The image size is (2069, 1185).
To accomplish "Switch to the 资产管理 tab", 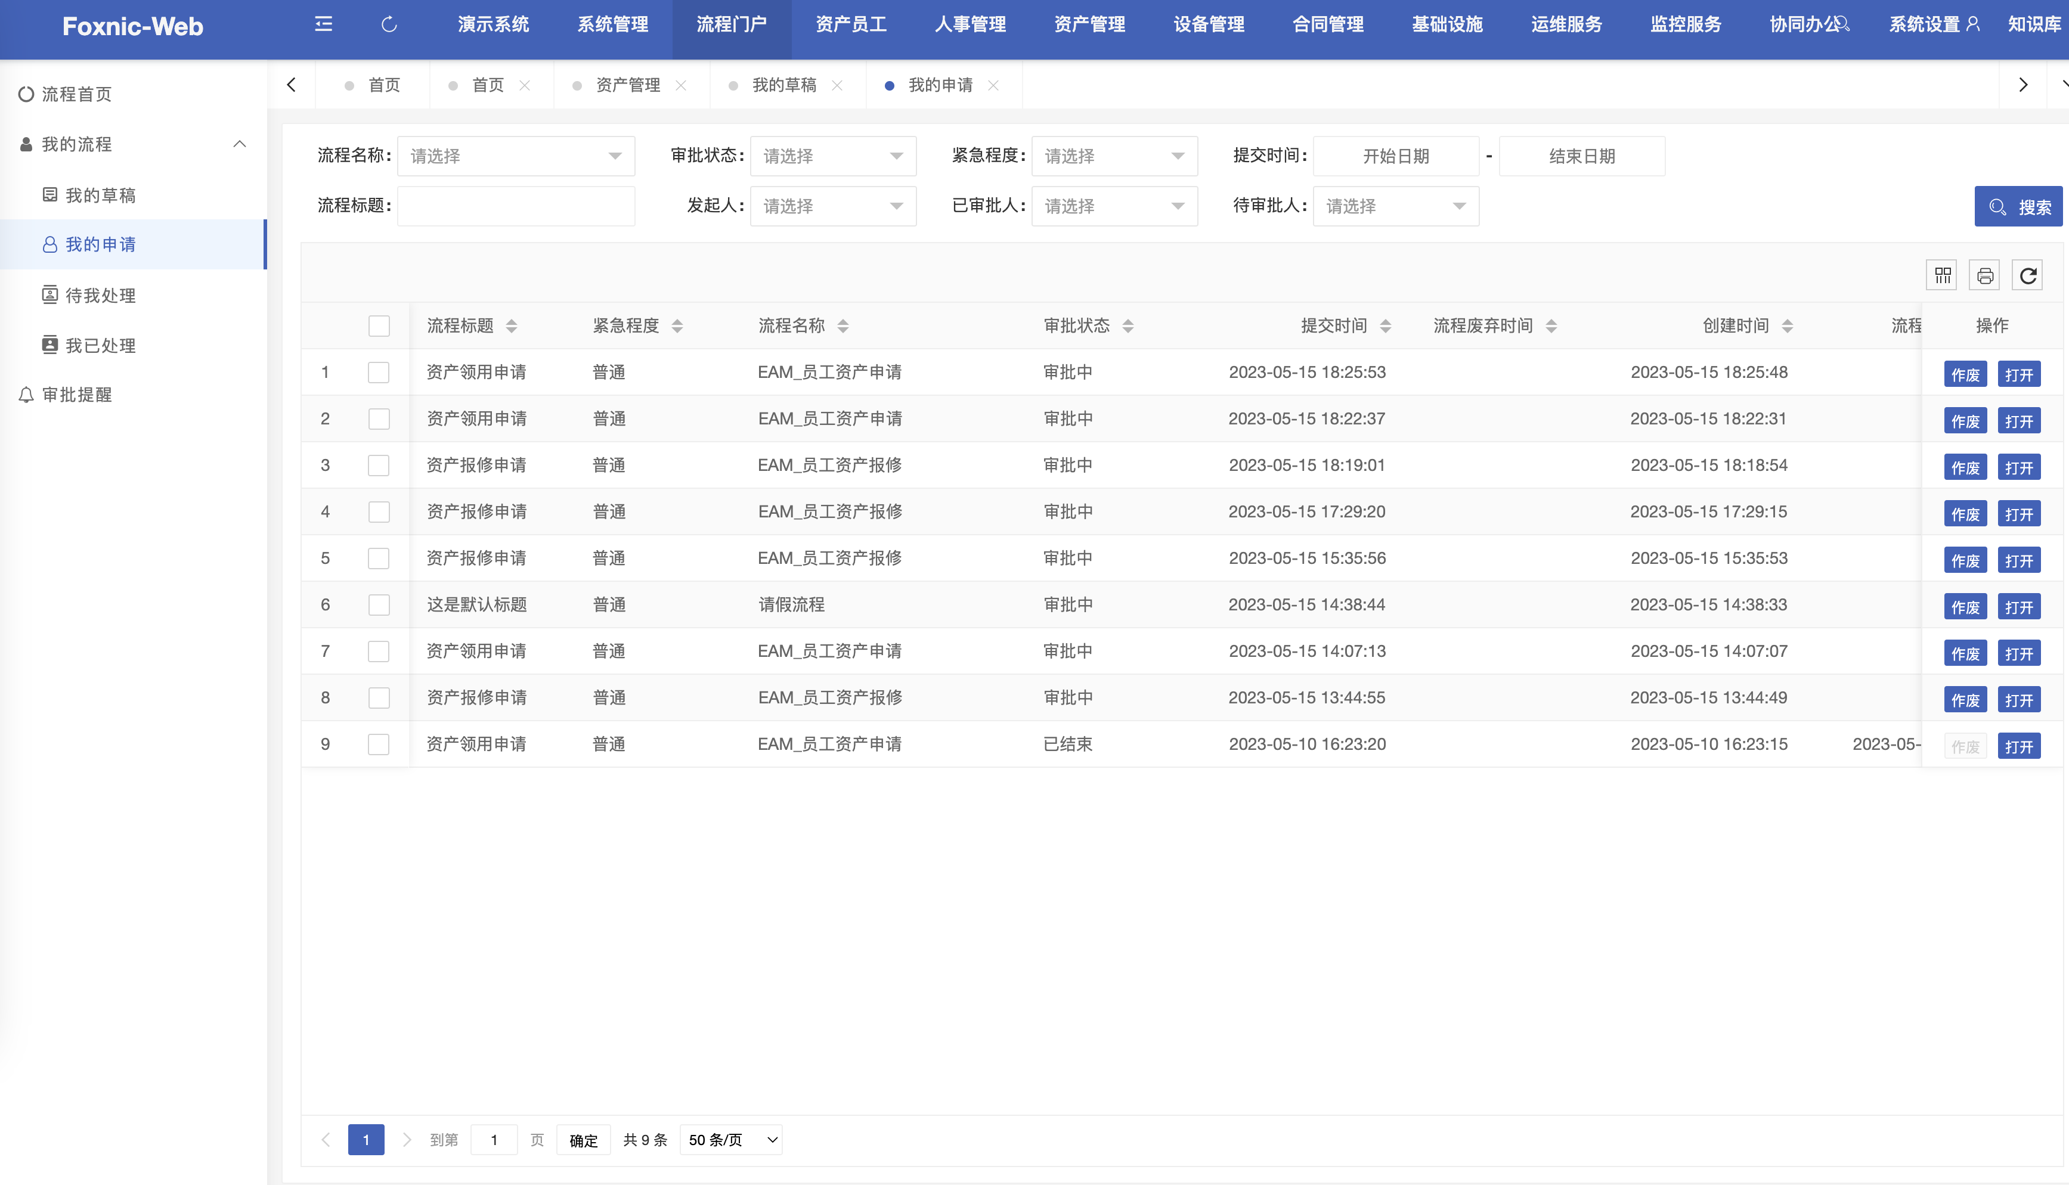I will pyautogui.click(x=628, y=84).
